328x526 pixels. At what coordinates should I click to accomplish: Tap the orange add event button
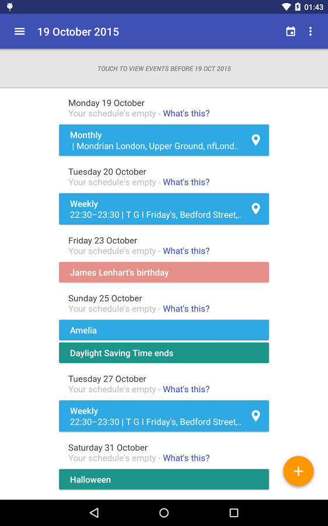tap(298, 471)
